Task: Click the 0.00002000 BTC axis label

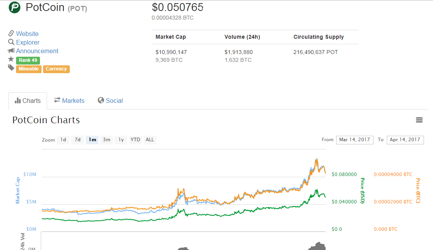Action: [x=393, y=201]
